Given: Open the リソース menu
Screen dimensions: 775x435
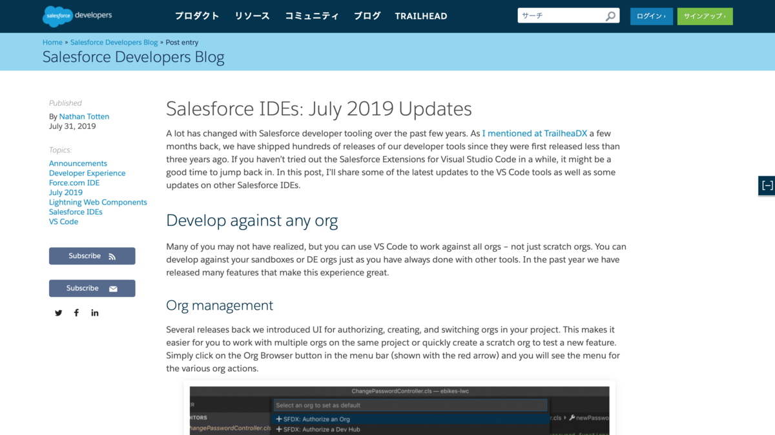Looking at the screenshot, I should (x=252, y=16).
